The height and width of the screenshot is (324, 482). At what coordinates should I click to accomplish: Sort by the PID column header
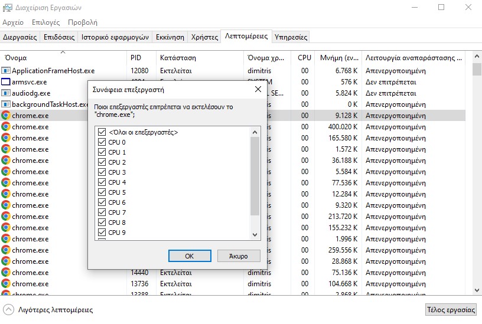141,58
